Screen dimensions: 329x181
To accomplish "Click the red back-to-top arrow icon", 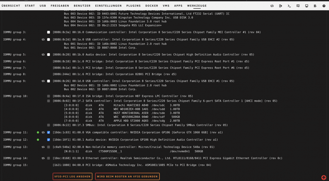I will tap(324, 177).
